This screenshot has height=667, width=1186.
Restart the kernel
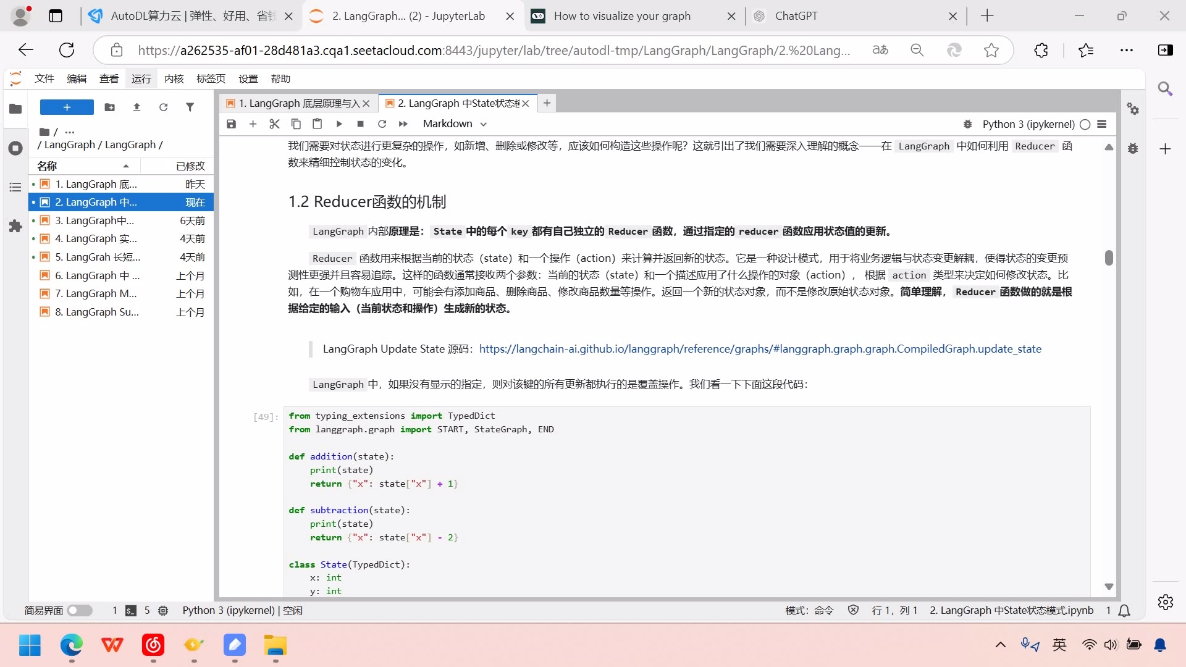click(x=382, y=124)
